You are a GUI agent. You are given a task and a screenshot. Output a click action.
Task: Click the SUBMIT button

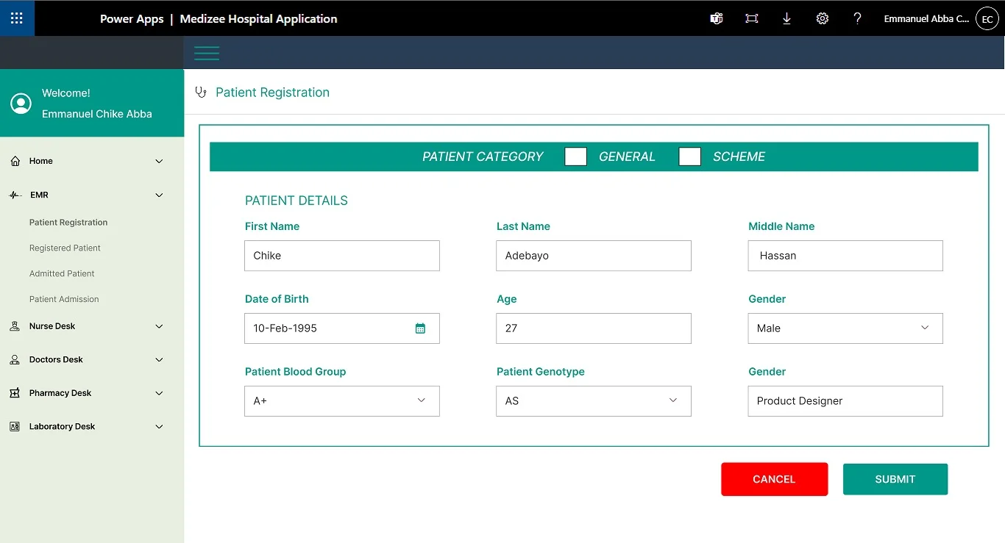(x=895, y=479)
